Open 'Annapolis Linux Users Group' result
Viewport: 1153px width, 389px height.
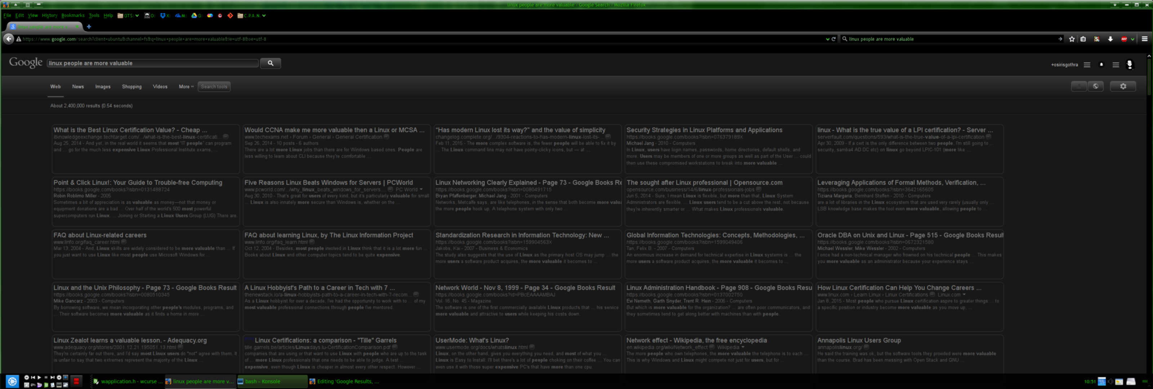point(859,340)
